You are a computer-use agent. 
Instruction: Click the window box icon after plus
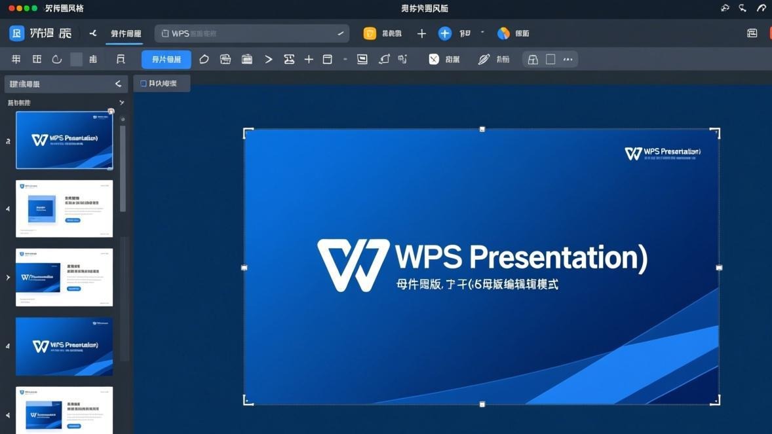328,59
